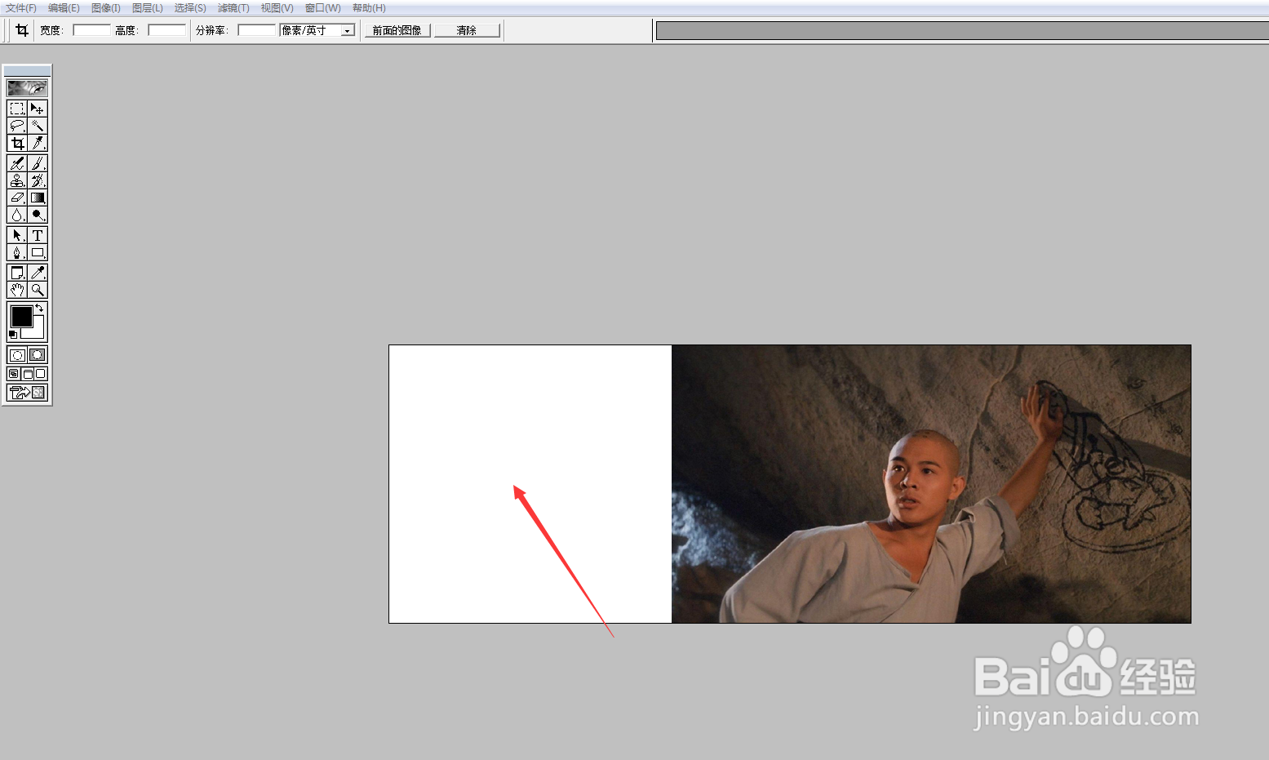Open the 图层(L) menu
Viewport: 1269px width, 760px height.
pos(148,8)
